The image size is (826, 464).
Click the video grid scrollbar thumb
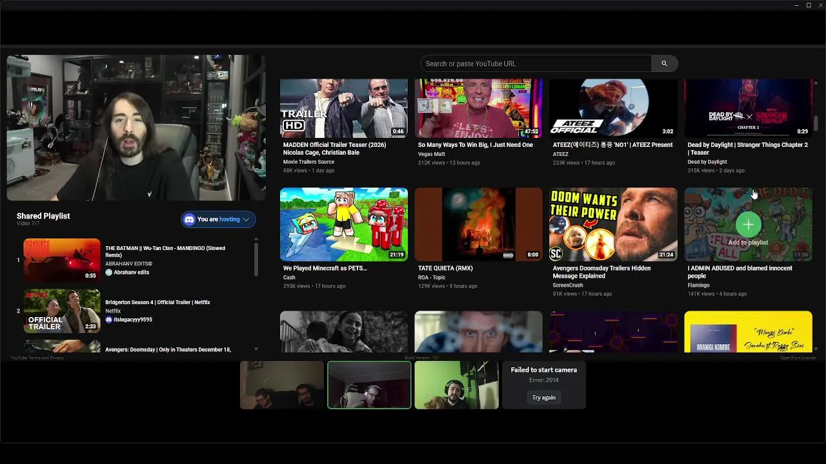tap(816, 122)
